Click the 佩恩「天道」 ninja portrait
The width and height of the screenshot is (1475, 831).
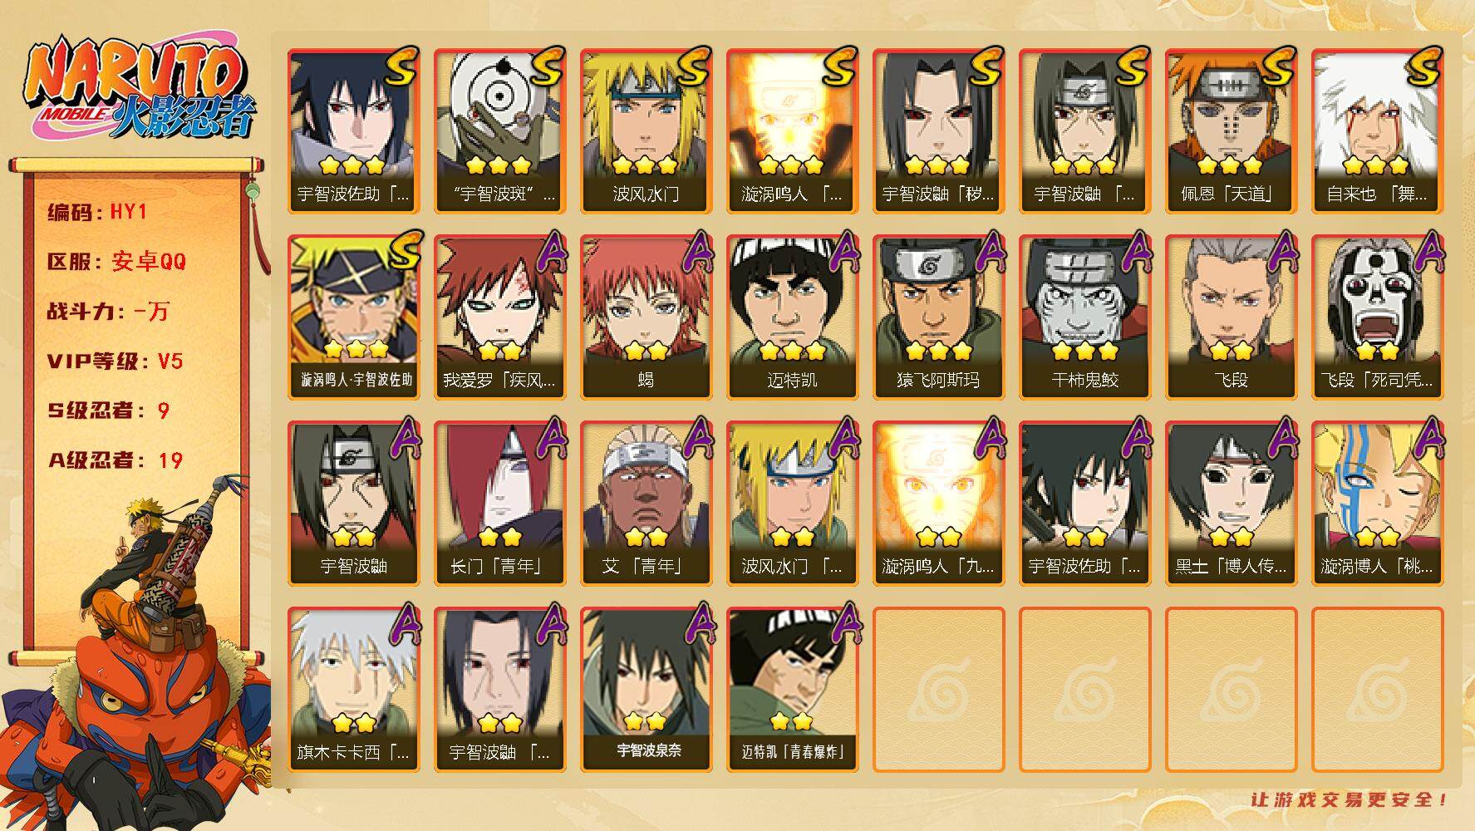pos(1231,131)
